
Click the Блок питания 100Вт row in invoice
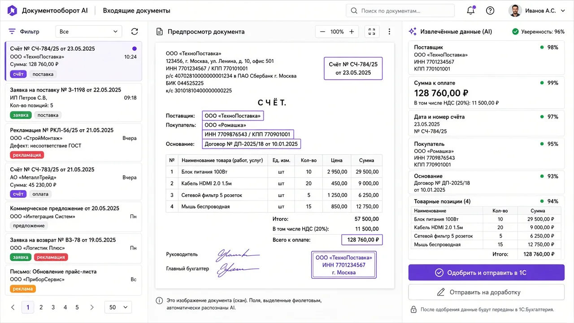click(274, 171)
